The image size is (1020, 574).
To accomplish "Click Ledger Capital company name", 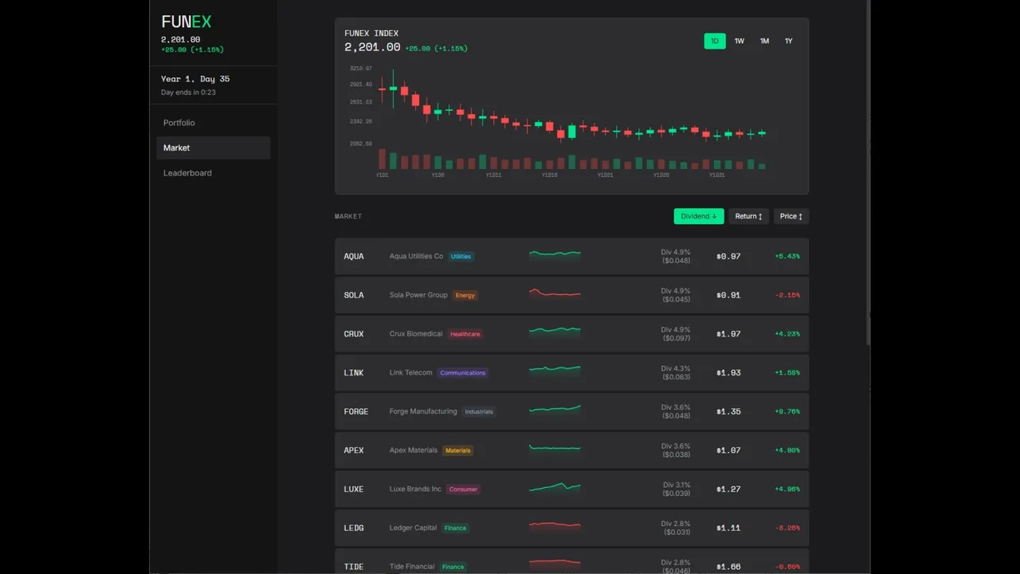I will (413, 528).
